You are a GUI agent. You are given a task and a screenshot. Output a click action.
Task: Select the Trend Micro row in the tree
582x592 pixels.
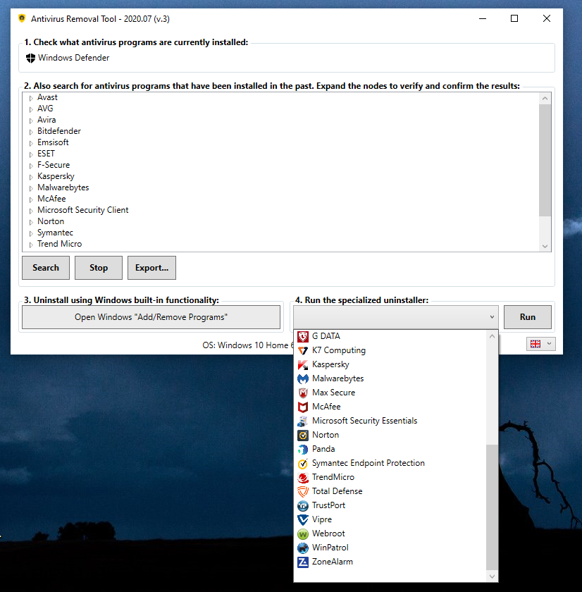(59, 244)
